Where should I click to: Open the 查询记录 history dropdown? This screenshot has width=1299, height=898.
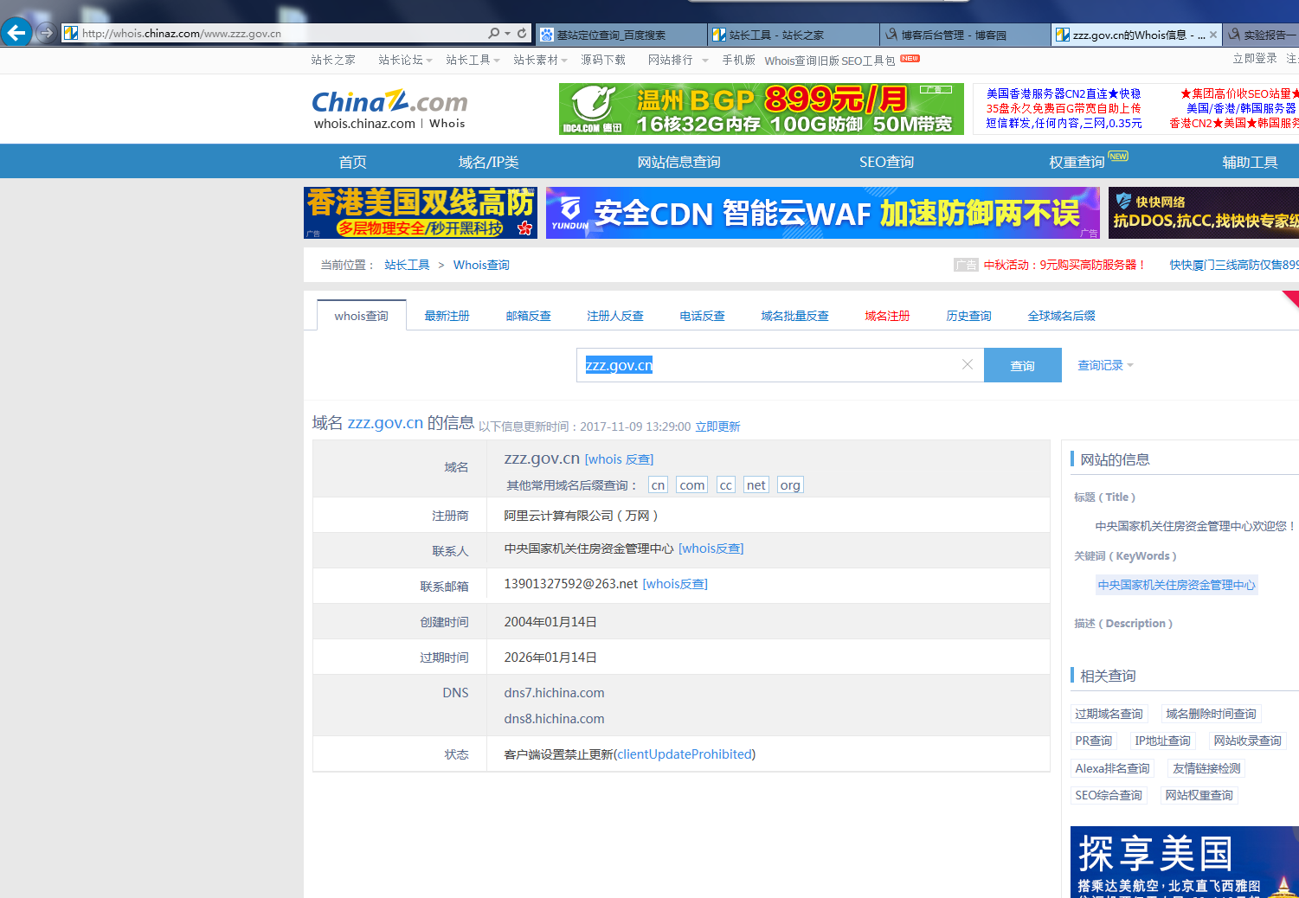(1105, 365)
